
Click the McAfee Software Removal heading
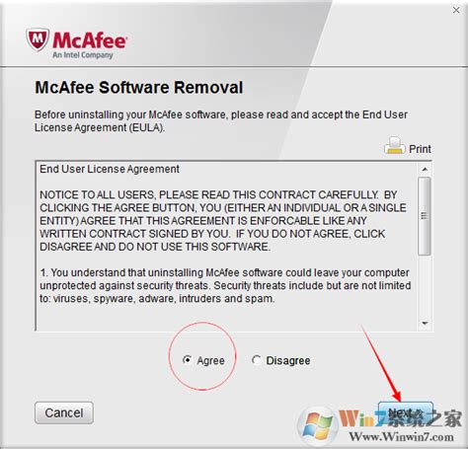(139, 88)
